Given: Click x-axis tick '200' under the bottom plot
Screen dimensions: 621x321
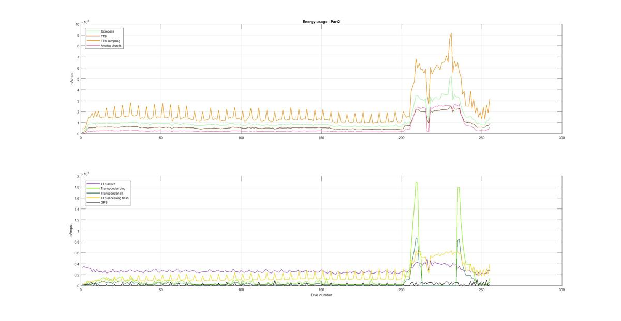Looking at the screenshot, I should (x=402, y=290).
